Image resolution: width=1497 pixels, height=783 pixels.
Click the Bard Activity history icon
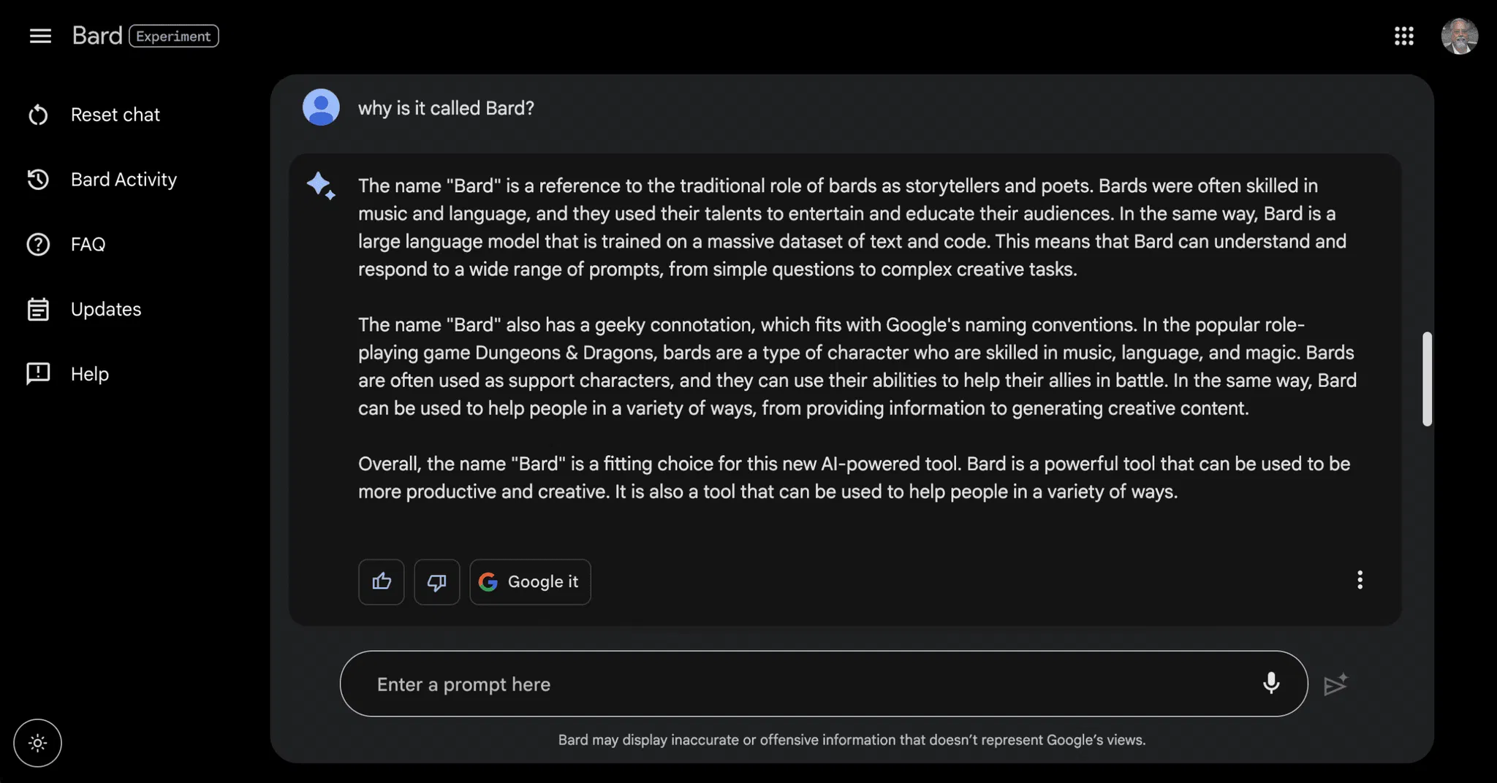coord(38,180)
